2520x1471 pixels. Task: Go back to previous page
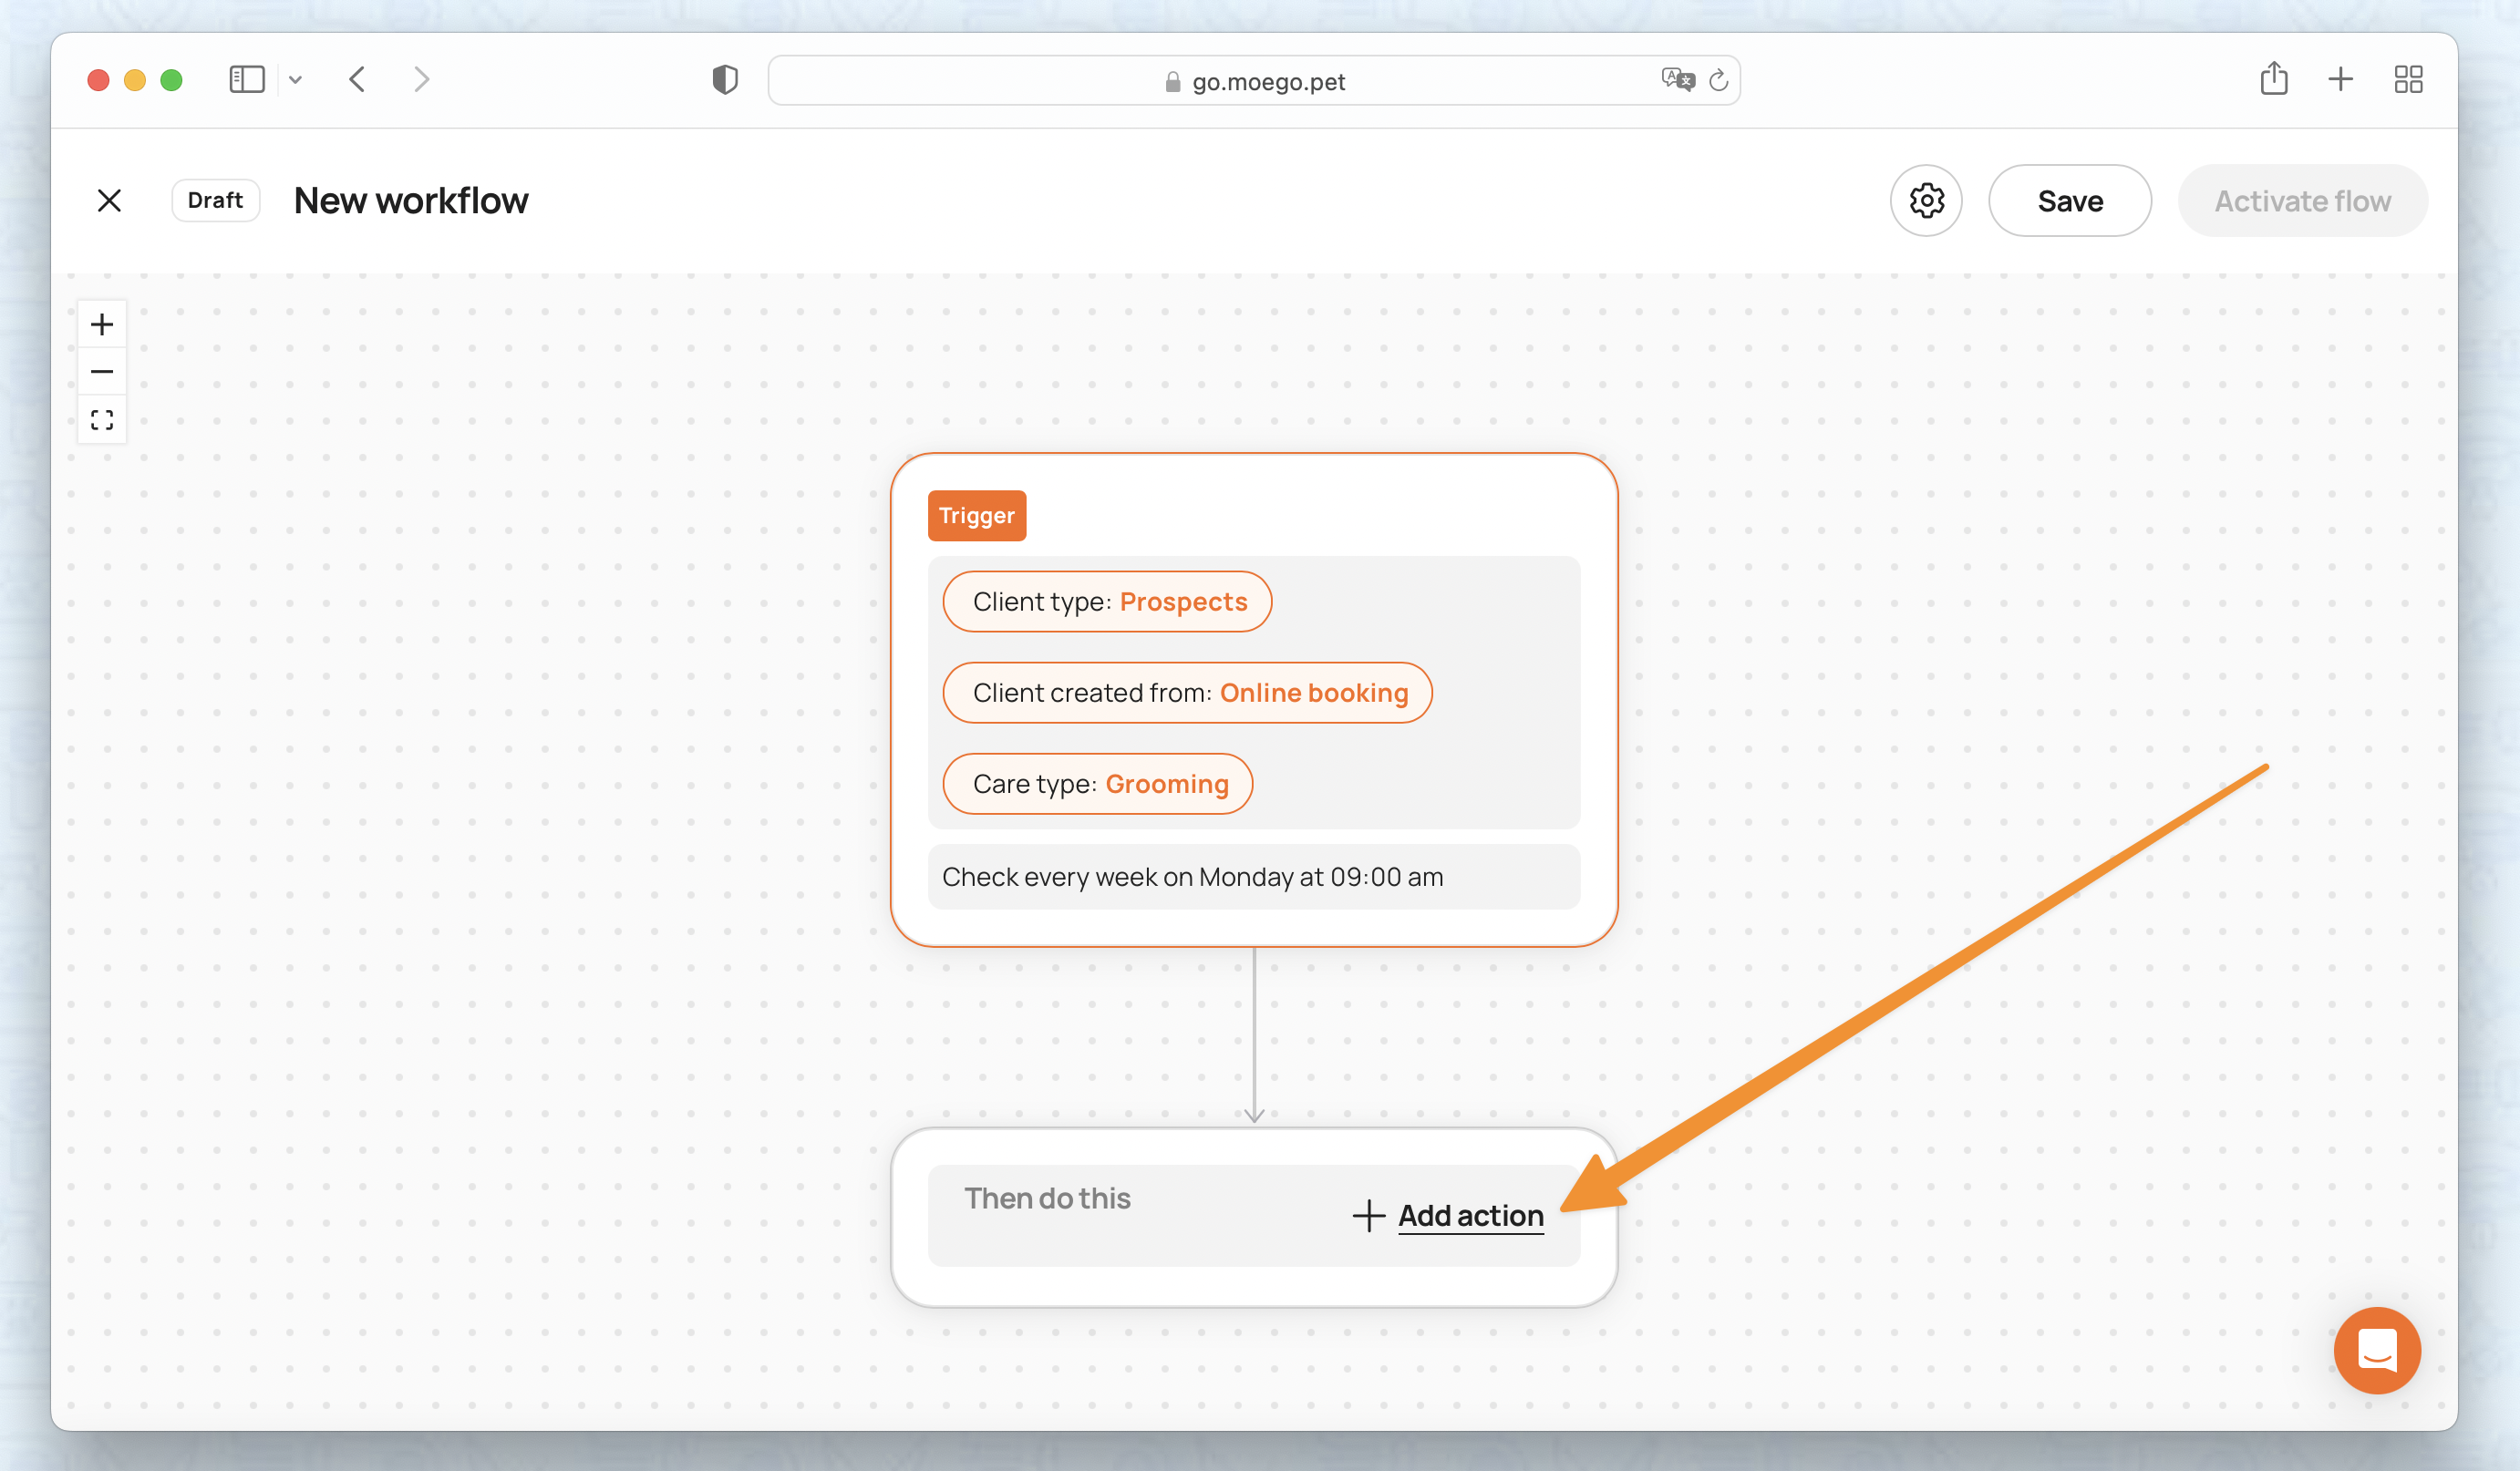click(x=357, y=79)
